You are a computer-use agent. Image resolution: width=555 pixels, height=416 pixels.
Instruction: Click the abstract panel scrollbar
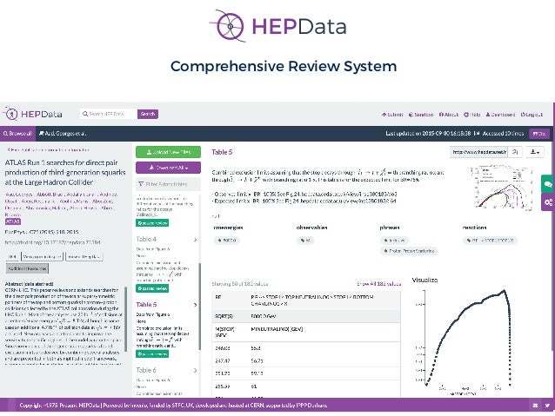pyautogui.click(x=126, y=319)
